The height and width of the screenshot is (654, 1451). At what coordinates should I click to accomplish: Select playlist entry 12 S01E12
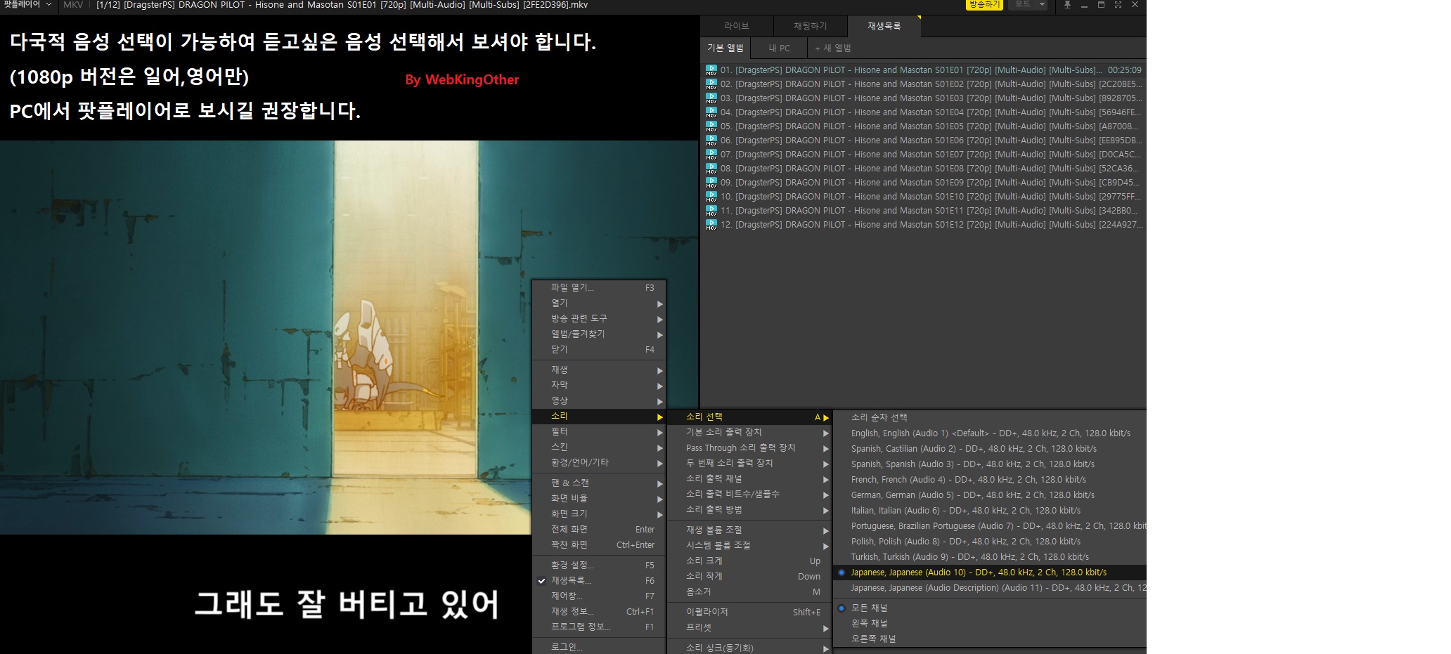[x=924, y=225]
